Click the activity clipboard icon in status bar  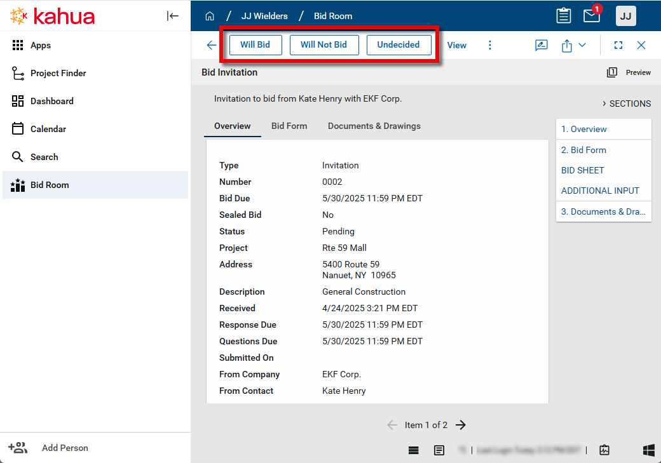(604, 450)
